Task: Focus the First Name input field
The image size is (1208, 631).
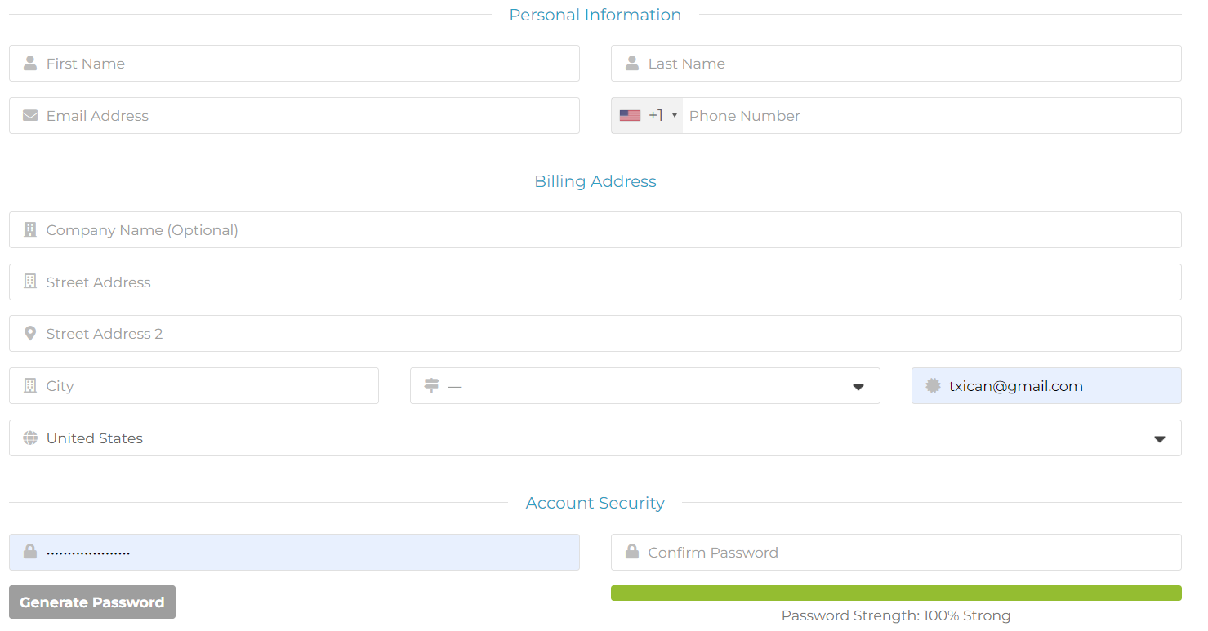Action: click(310, 64)
